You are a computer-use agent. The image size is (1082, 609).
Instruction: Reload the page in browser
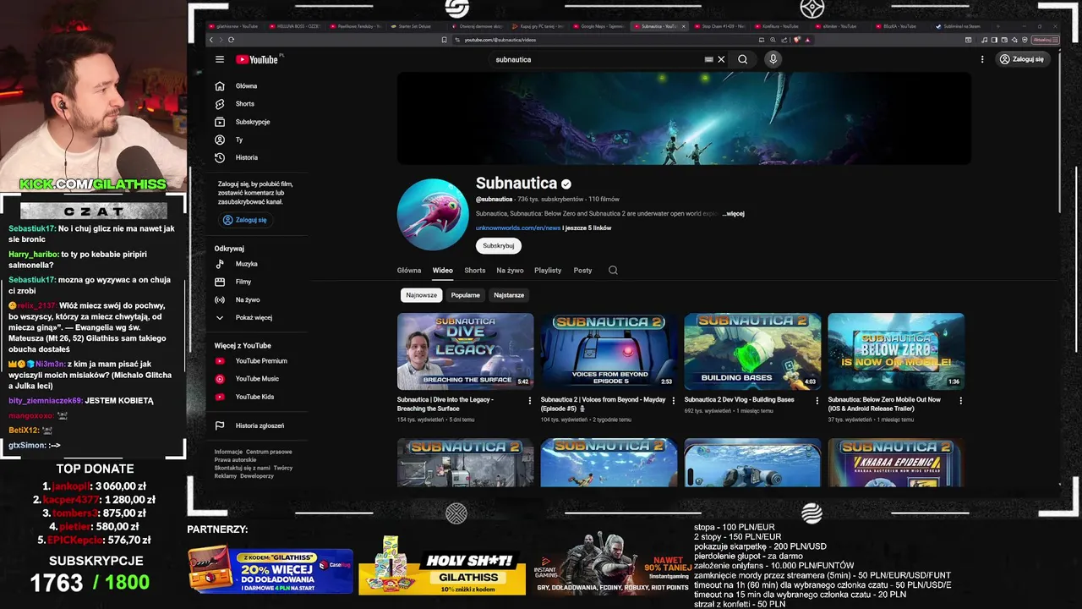(231, 40)
